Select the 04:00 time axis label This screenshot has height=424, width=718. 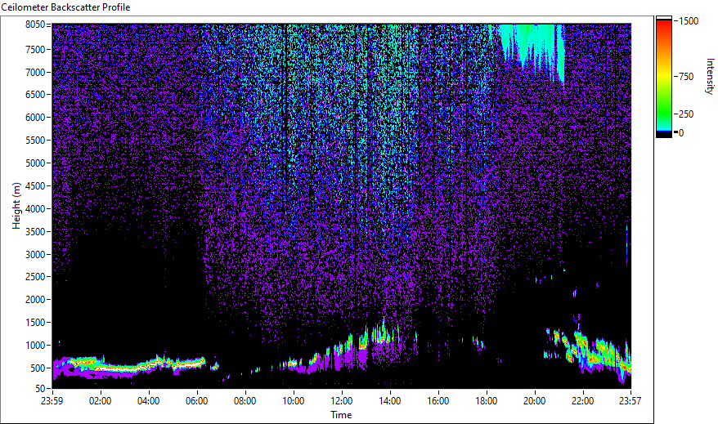[x=148, y=401]
